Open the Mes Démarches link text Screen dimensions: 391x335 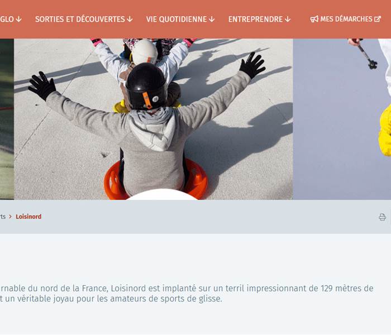click(x=346, y=19)
